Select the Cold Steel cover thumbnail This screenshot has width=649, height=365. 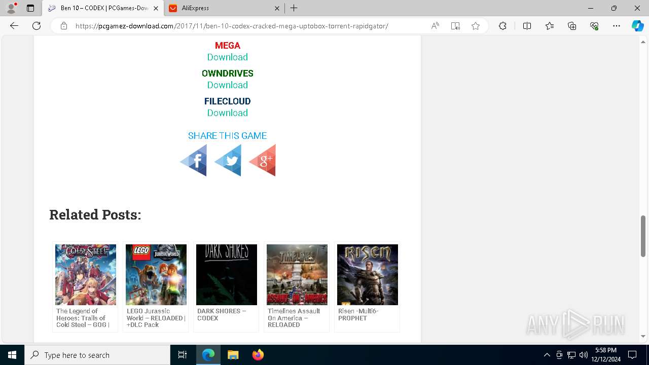(x=86, y=275)
